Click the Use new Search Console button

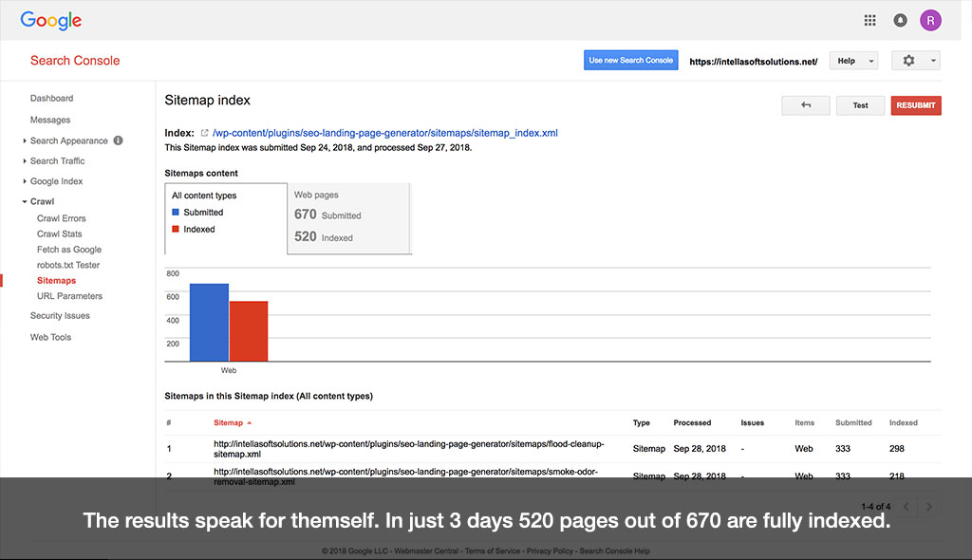tap(629, 59)
